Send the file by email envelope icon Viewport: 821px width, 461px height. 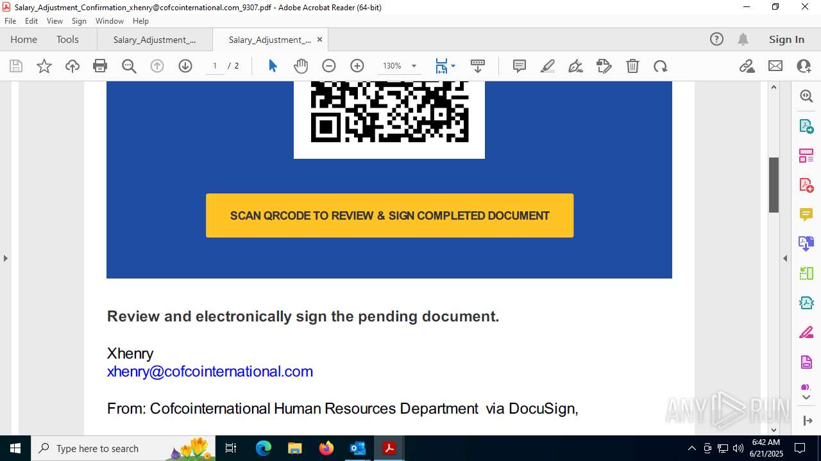pos(775,66)
